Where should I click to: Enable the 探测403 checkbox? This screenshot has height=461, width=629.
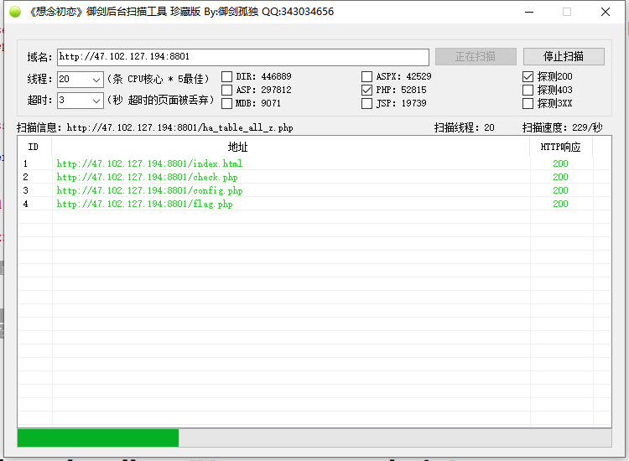pos(528,90)
